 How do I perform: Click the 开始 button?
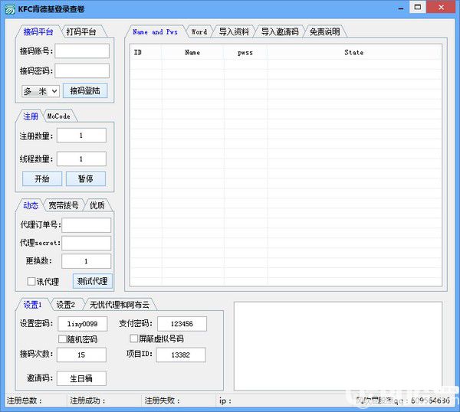pos(42,178)
